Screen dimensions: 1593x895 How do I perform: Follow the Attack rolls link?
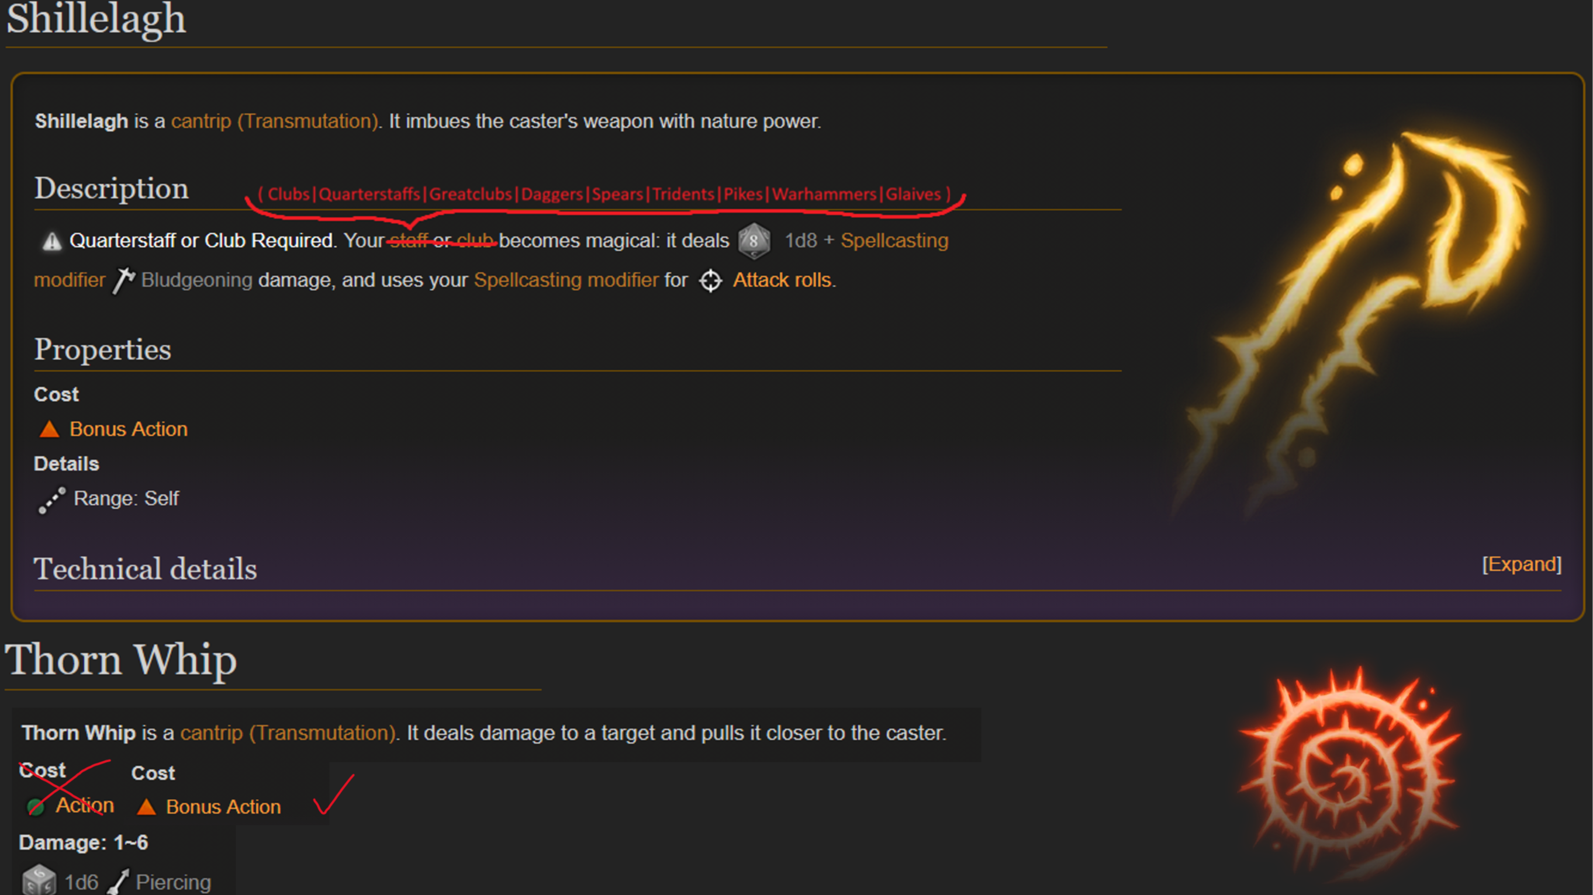tap(783, 280)
